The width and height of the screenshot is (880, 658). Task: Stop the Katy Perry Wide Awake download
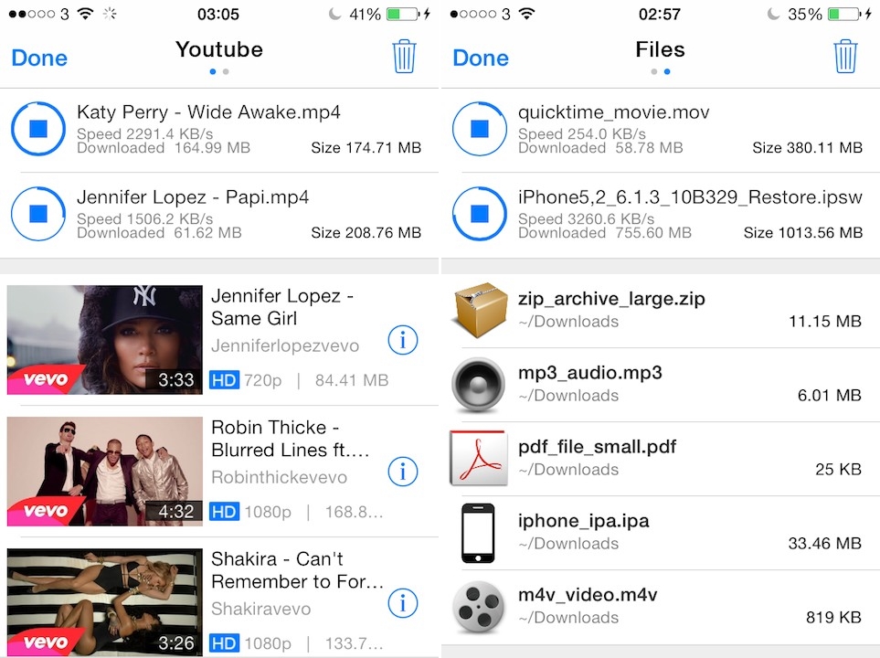pos(38,129)
